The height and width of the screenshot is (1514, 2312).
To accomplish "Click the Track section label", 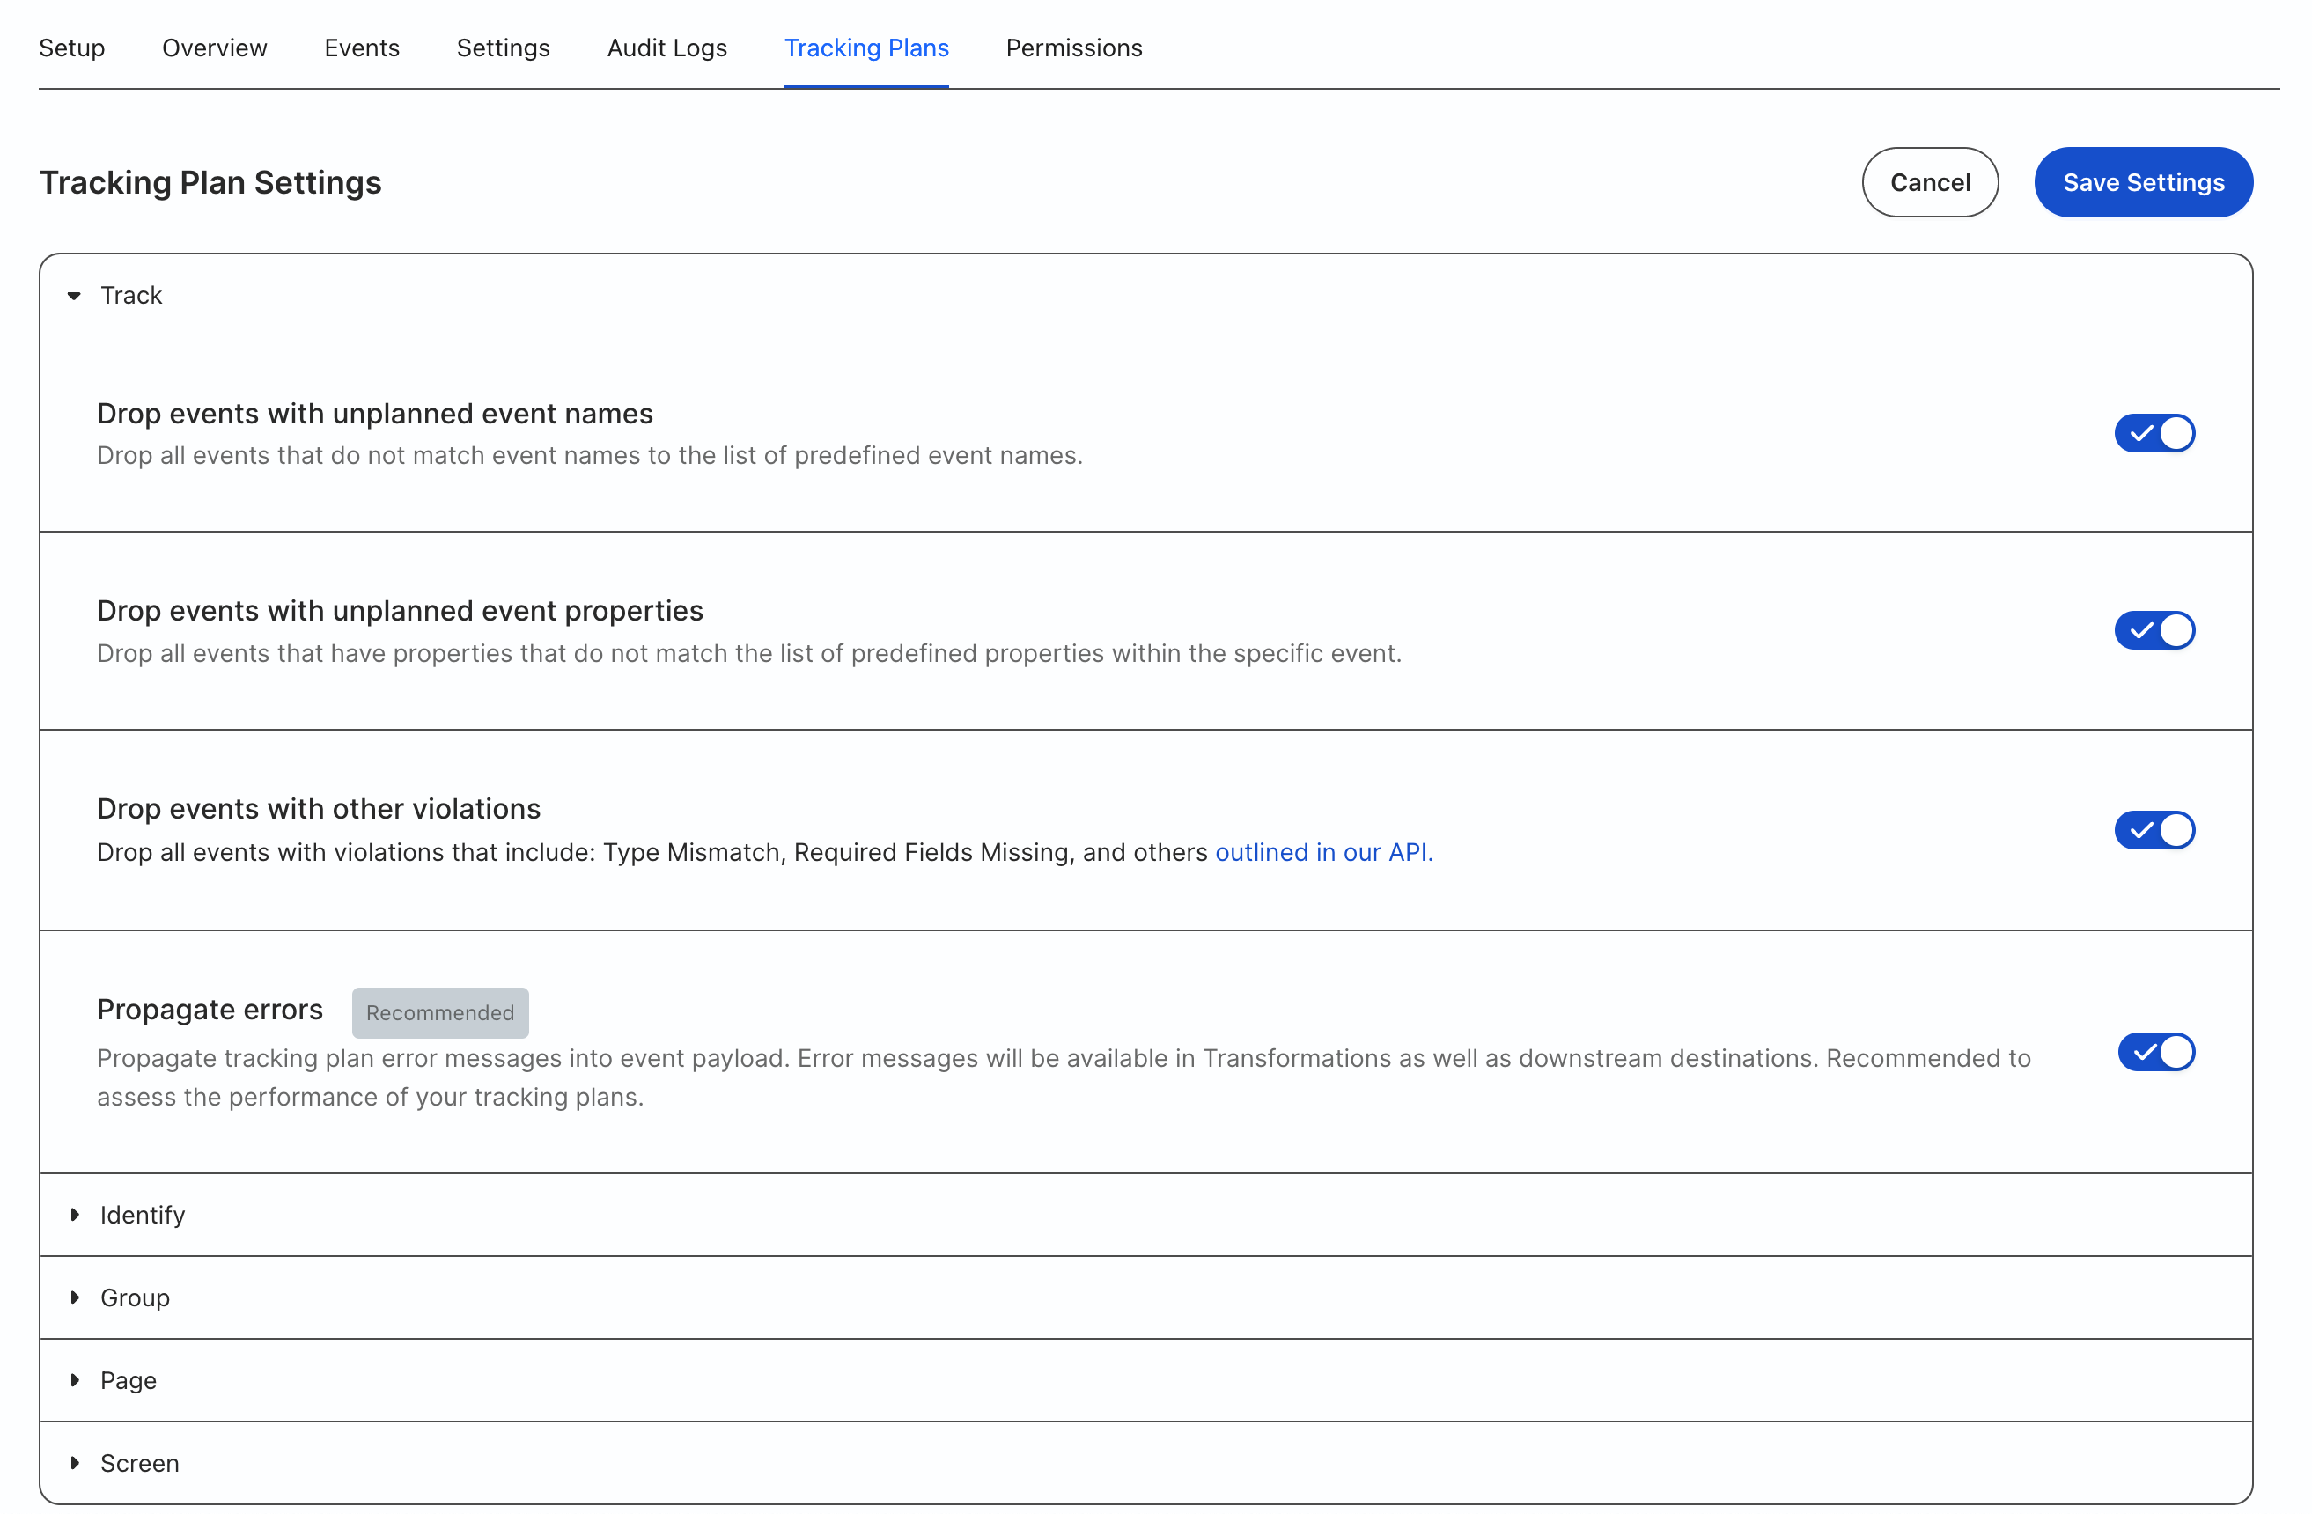I will coord(131,295).
